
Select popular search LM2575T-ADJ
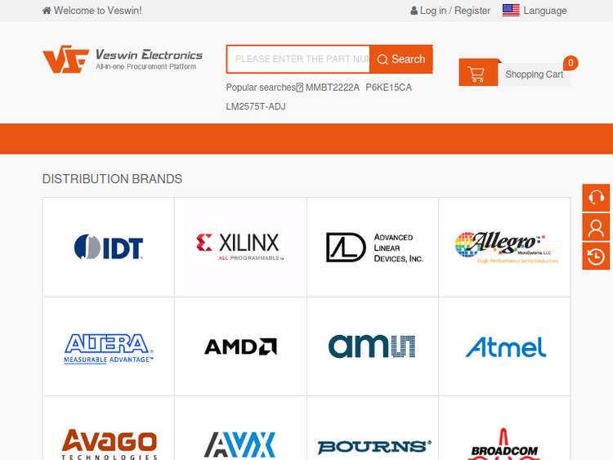tap(256, 106)
